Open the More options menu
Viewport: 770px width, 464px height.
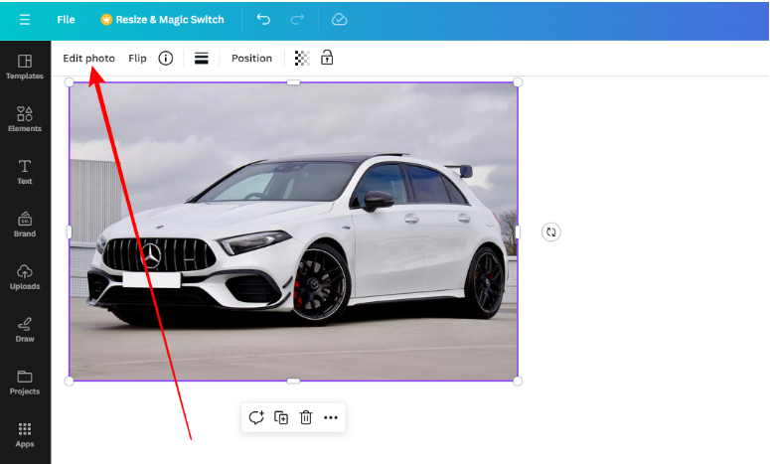(x=331, y=418)
